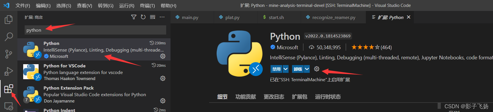Click the 禁用 (Disable) button
Screen dimensions: 493x112
(x=276, y=69)
